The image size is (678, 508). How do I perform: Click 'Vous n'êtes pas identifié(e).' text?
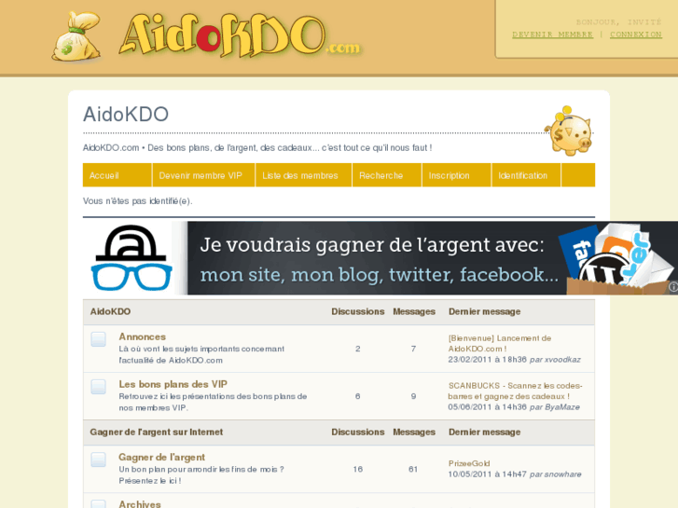[x=137, y=201]
